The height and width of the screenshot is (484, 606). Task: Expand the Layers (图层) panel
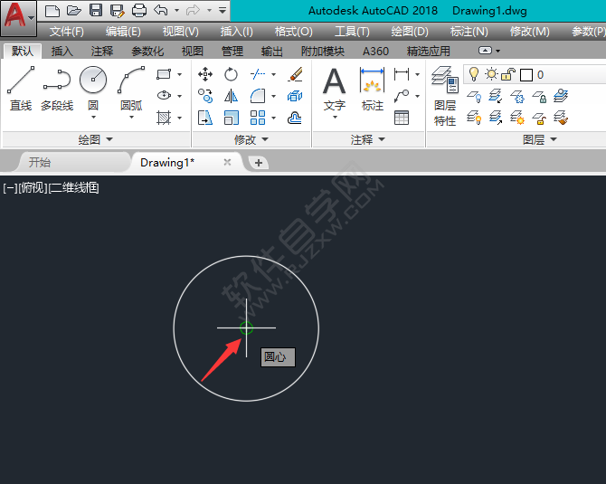coord(540,139)
